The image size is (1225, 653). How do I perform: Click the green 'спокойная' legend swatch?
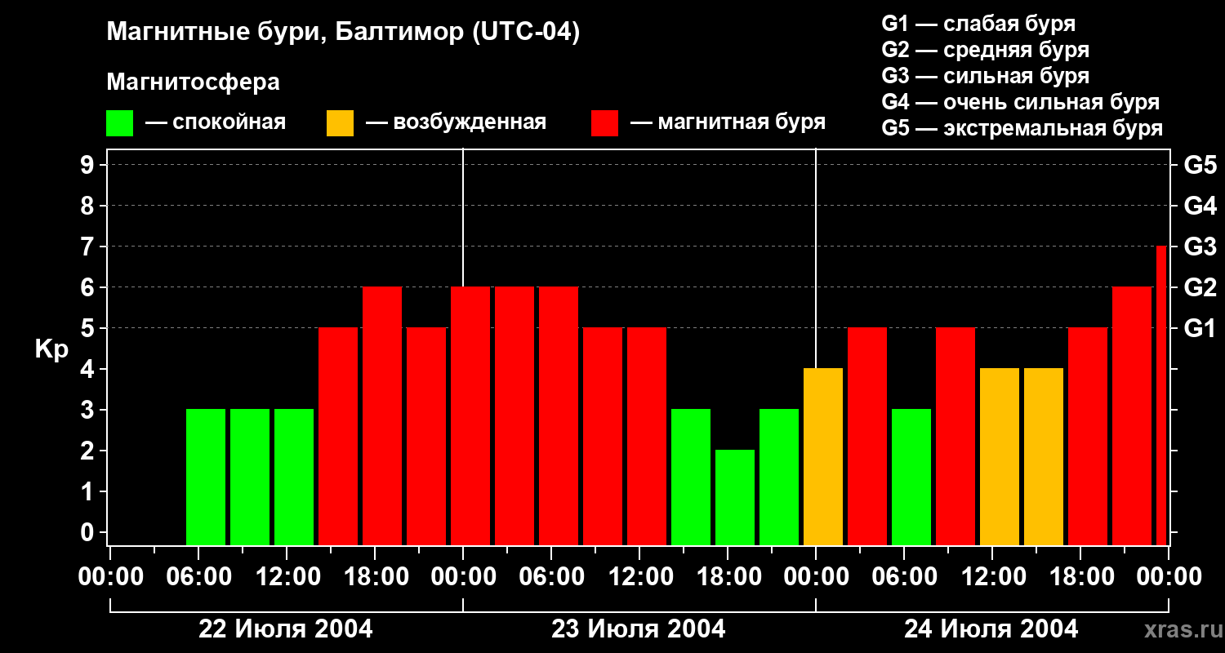(x=119, y=123)
